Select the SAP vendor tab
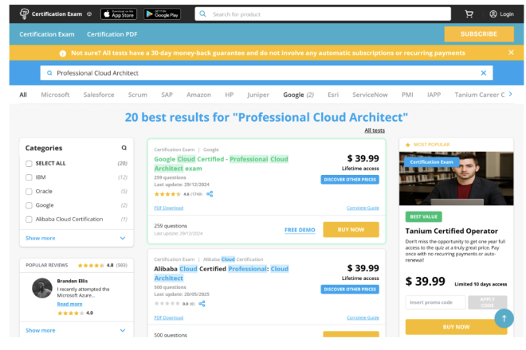The height and width of the screenshot is (350, 526). click(167, 95)
